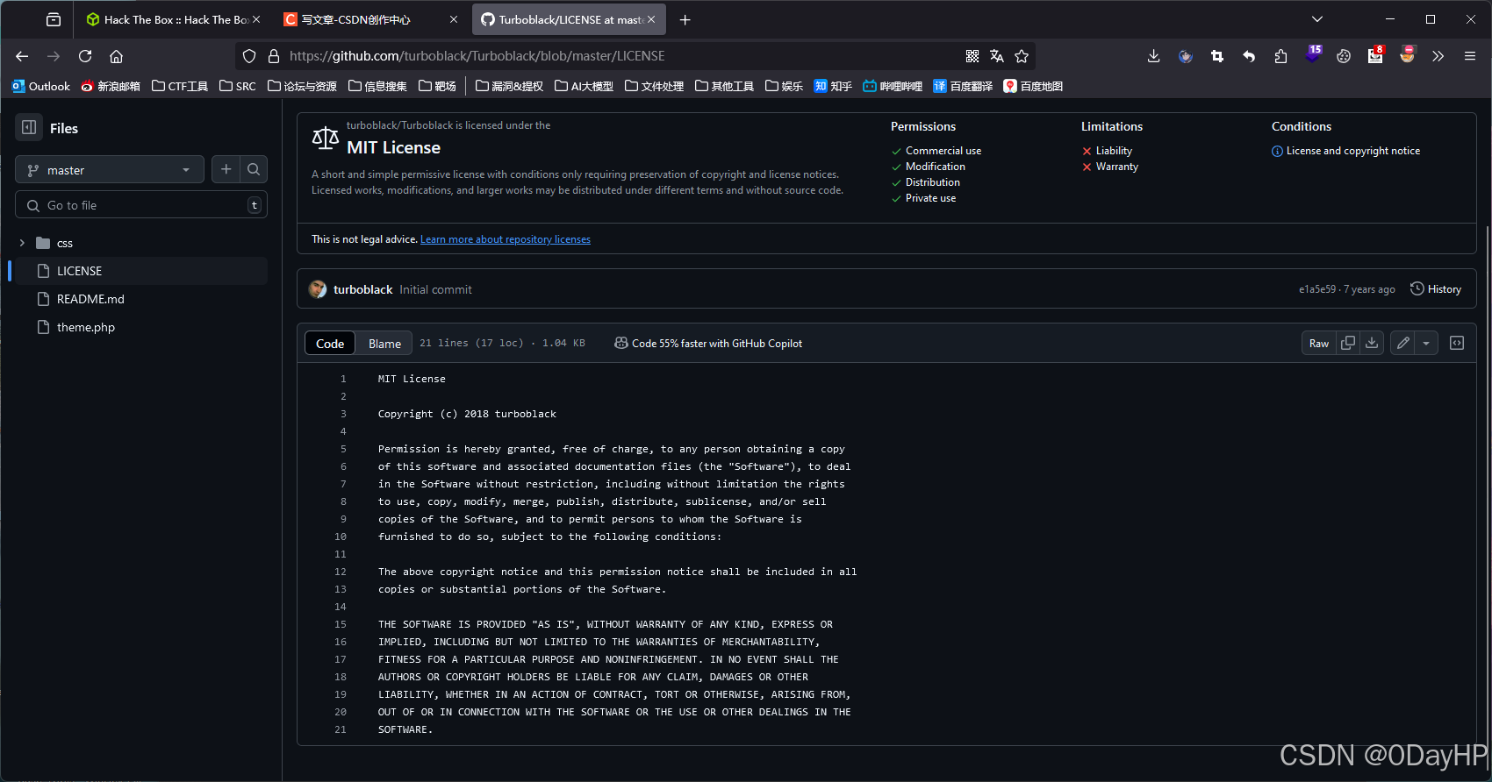Reload the page in browser toolbar
Image resolution: width=1492 pixels, height=782 pixels.
85,56
